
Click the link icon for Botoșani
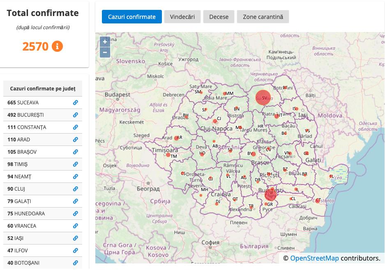click(x=76, y=263)
